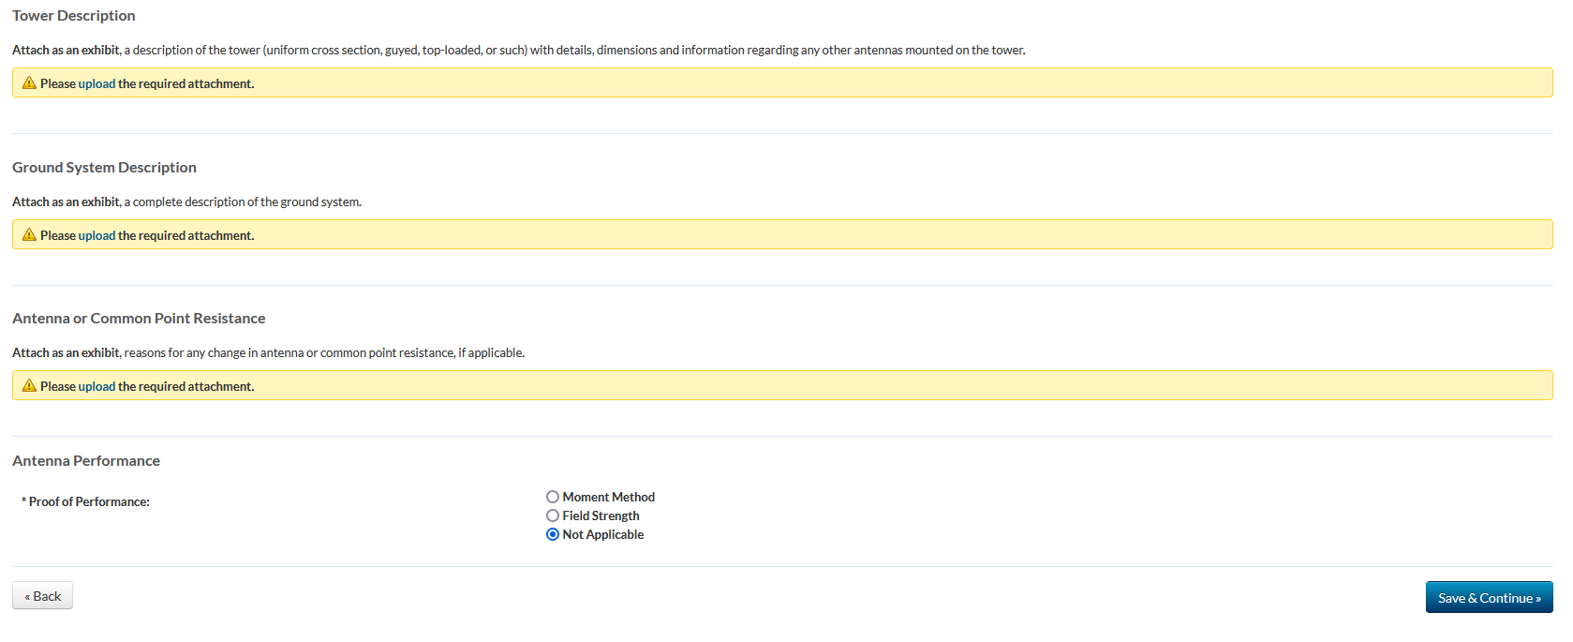Click the complete ground system description text
Viewport: 1573px width, 642px height.
[242, 202]
